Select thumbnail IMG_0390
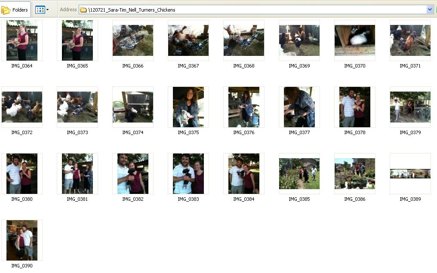Viewport: 437px width, 273px height. pos(22,240)
